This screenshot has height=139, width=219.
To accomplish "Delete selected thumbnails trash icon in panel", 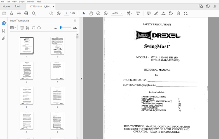I will (22, 28).
